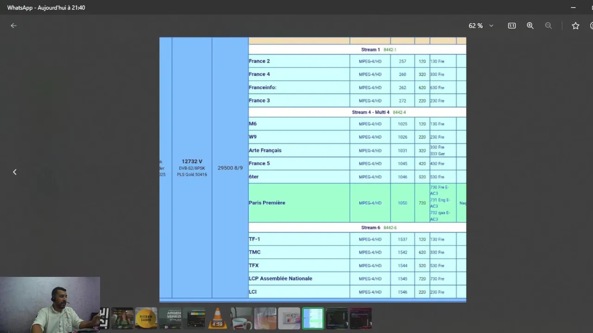Click the SID value 1537 for TF-1
Image resolution: width=593 pixels, height=333 pixels.
(402, 239)
